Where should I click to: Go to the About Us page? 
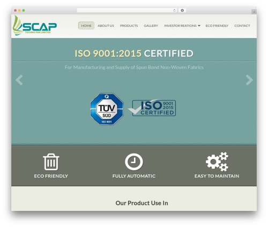106,26
